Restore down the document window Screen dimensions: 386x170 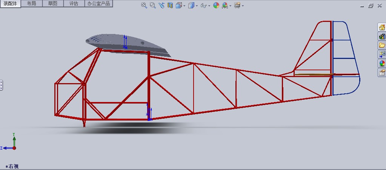tap(371, 6)
